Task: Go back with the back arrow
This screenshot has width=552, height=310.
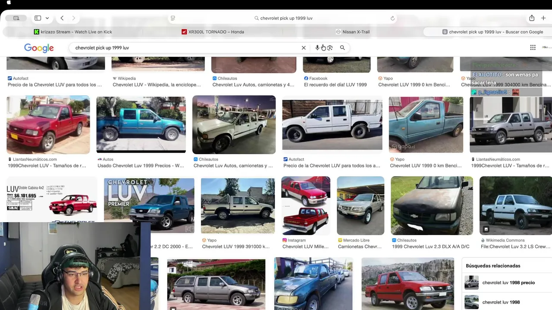Action: 62,18
